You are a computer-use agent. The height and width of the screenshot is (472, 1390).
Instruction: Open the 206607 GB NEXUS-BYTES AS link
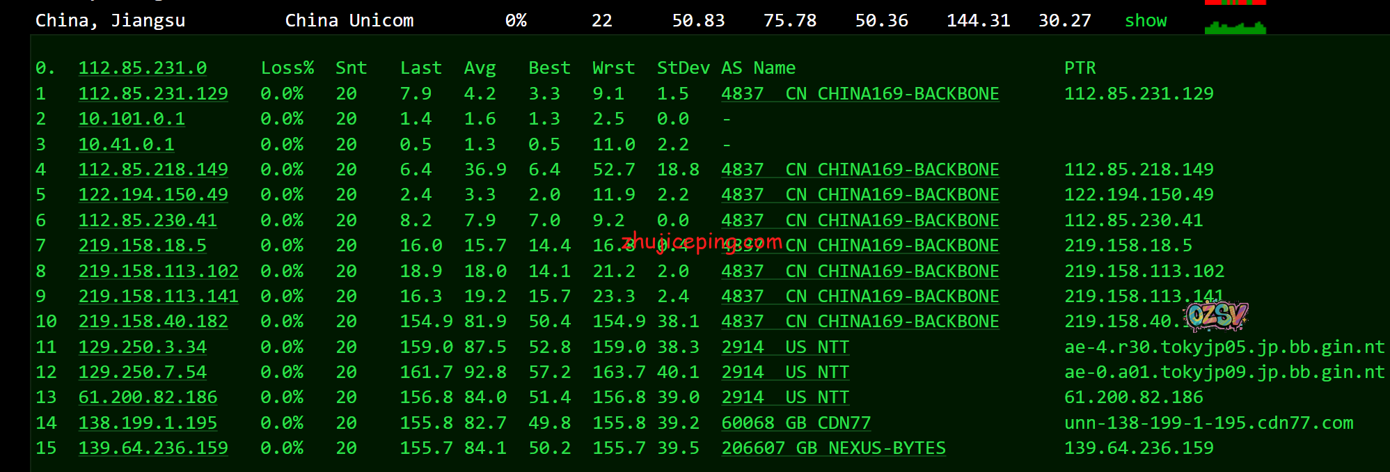[833, 448]
